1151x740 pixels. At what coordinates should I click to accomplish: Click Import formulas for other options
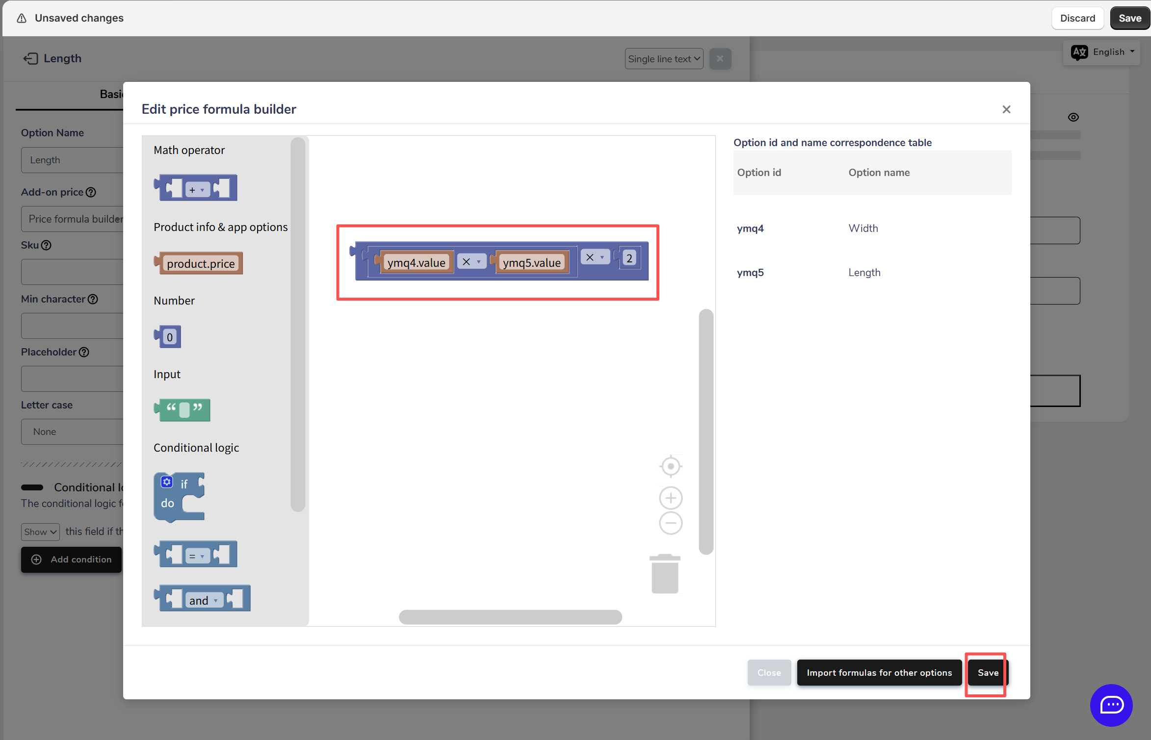click(x=879, y=673)
